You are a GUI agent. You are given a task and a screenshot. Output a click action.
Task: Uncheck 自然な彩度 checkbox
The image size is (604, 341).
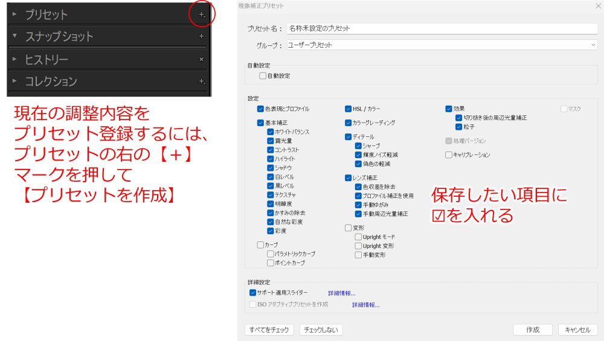[271, 221]
